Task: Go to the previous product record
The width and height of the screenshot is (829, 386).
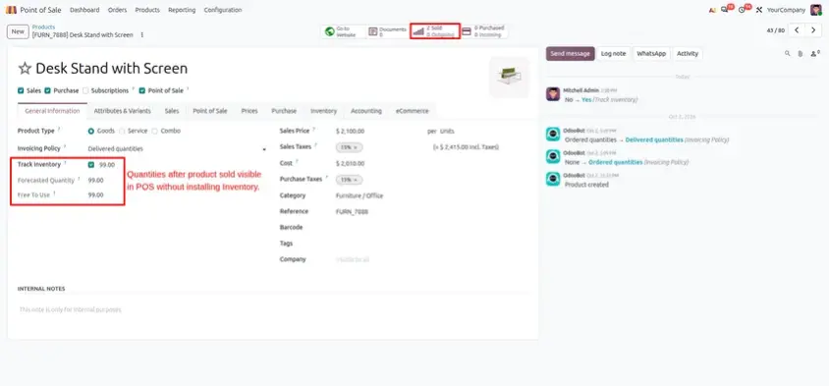Action: pyautogui.click(x=797, y=30)
